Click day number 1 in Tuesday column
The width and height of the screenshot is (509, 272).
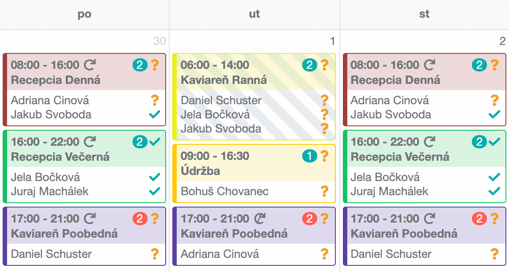click(x=332, y=41)
